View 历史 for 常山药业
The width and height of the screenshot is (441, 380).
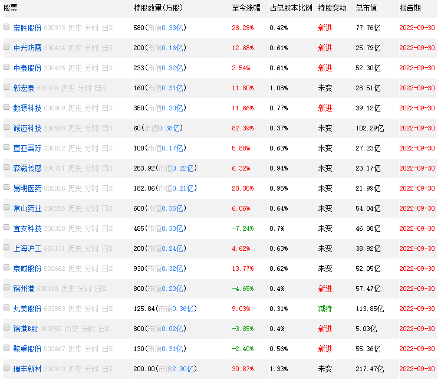pos(75,208)
